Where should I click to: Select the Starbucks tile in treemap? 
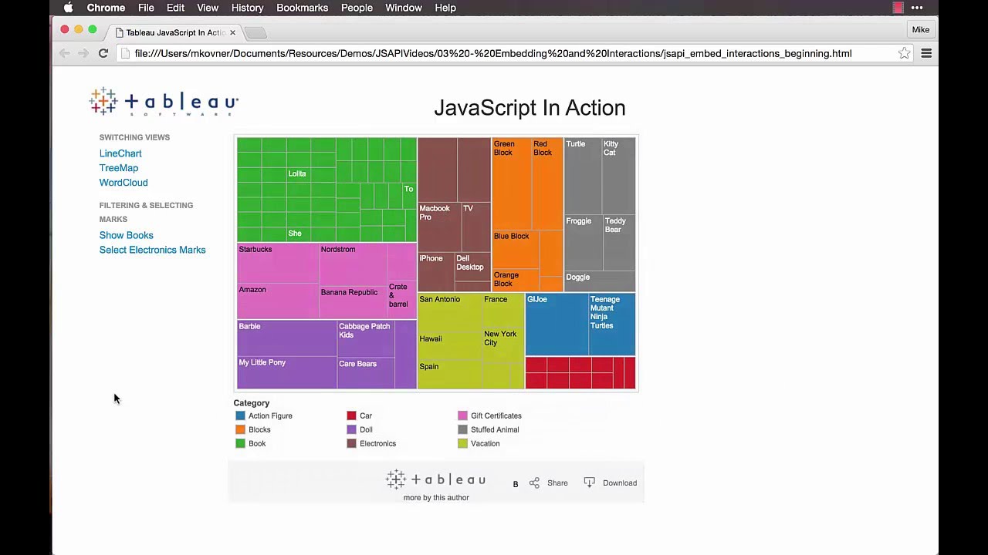click(x=277, y=263)
